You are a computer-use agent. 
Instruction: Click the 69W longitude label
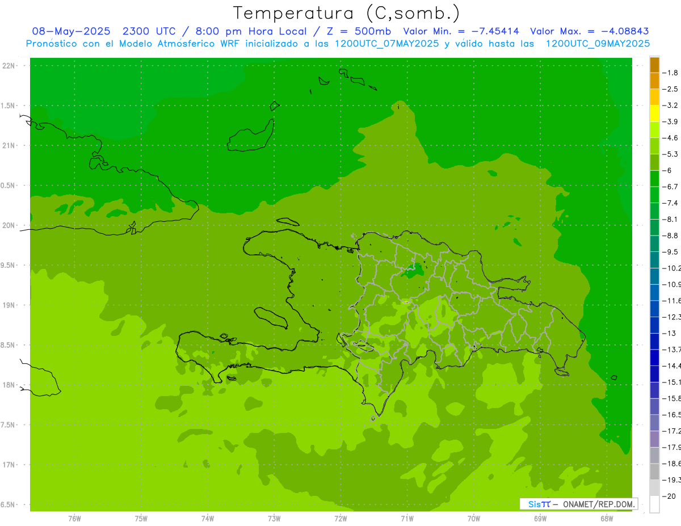540,519
